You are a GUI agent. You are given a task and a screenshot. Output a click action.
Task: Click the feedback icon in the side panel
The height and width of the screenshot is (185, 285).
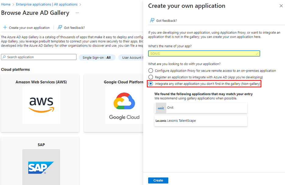tap(152, 21)
